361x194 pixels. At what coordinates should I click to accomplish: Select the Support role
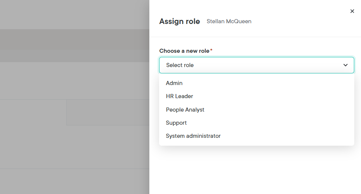[x=176, y=123]
